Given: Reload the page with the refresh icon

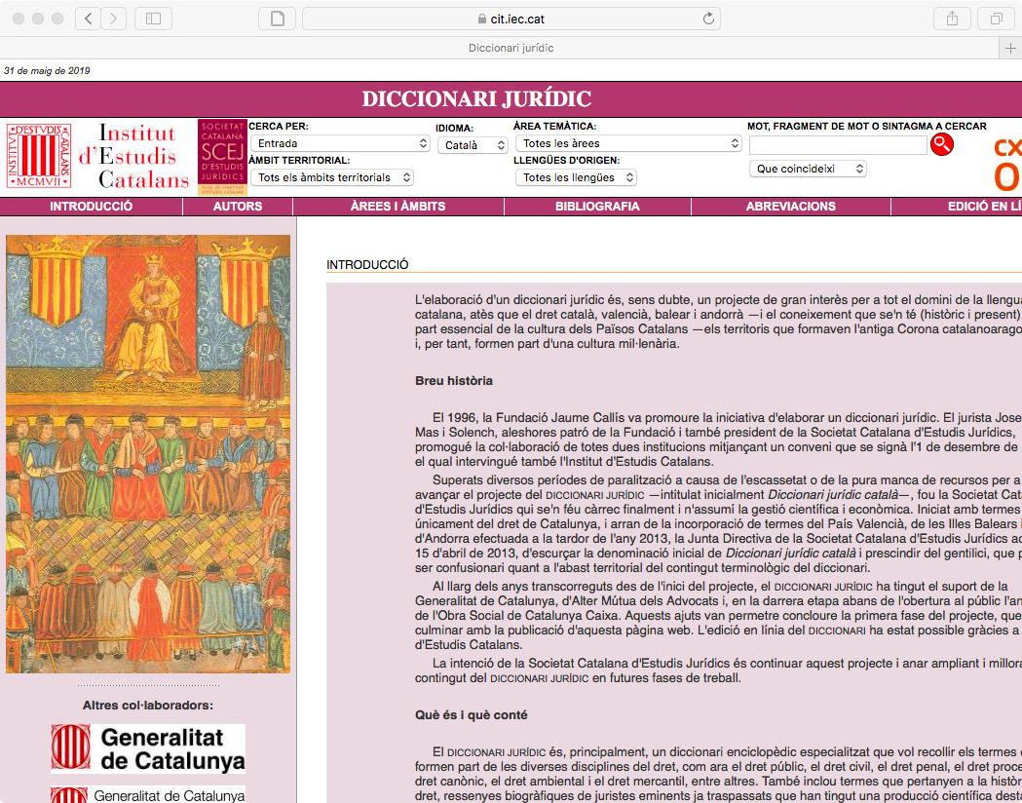Looking at the screenshot, I should tap(708, 19).
